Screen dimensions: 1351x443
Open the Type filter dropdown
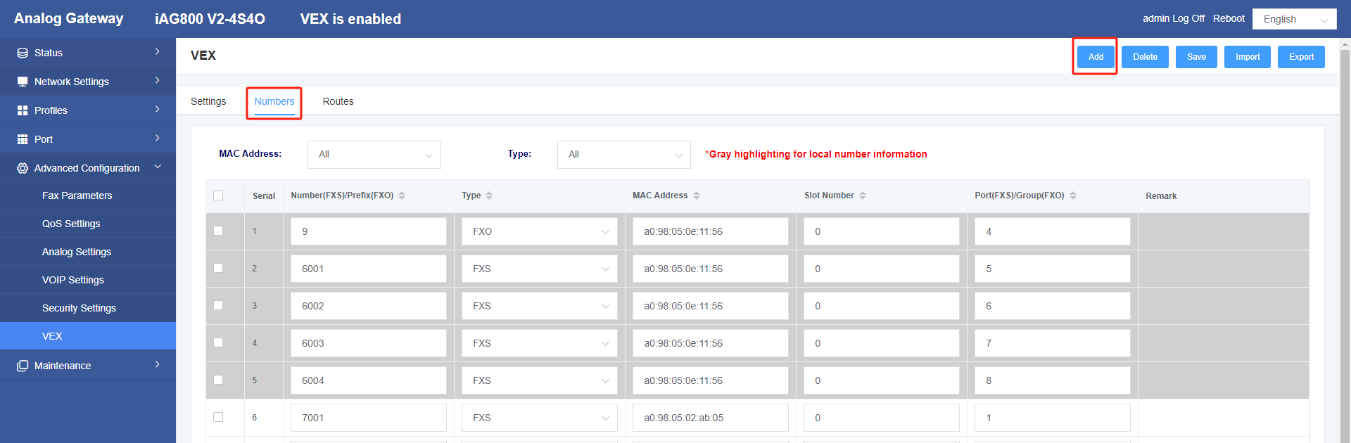624,155
